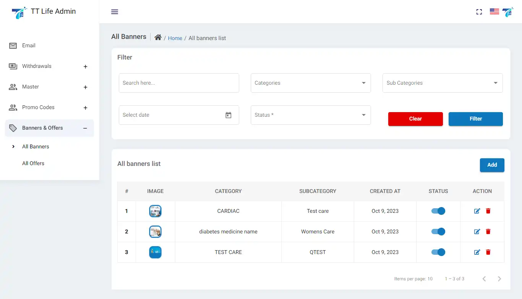Open the Email section via envelope icon
Viewport: 522px width, 299px height.
coord(13,45)
